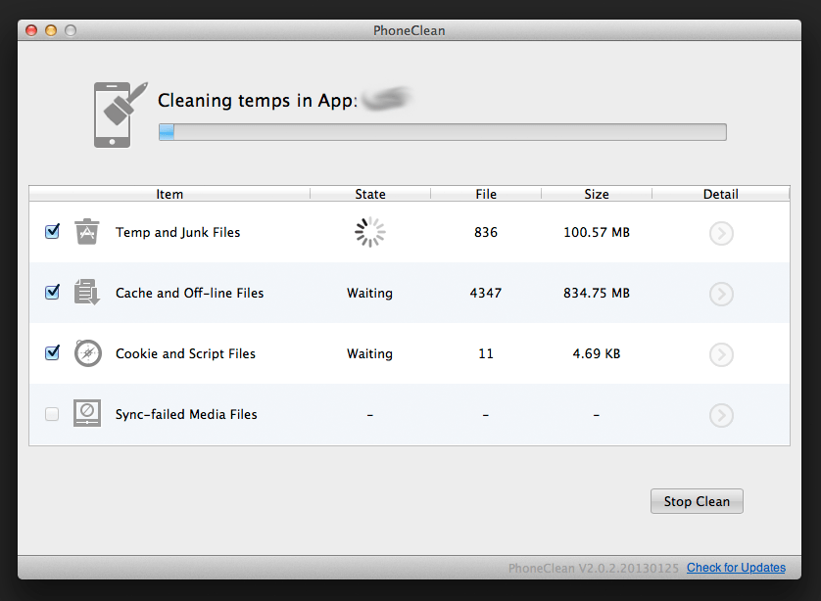821x601 pixels.
Task: Open details for Sync-failed Media Files
Action: pos(721,415)
